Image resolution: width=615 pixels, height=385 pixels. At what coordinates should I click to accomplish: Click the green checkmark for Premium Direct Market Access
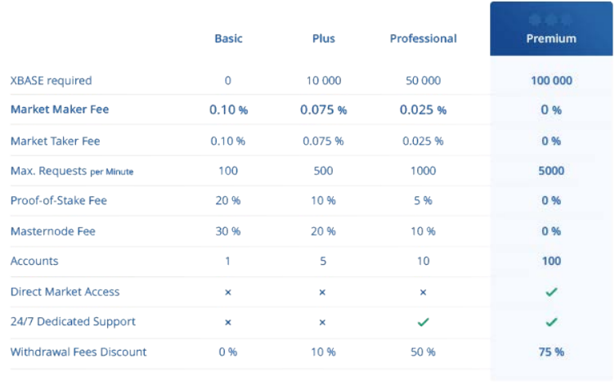coord(551,292)
